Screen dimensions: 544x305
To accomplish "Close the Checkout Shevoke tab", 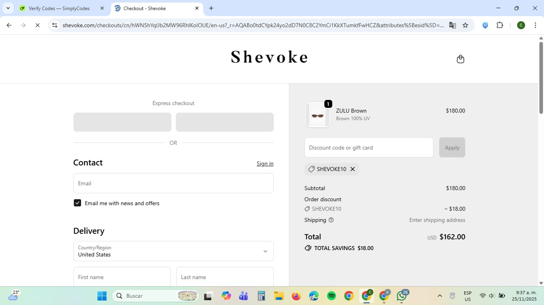I will coord(197,8).
